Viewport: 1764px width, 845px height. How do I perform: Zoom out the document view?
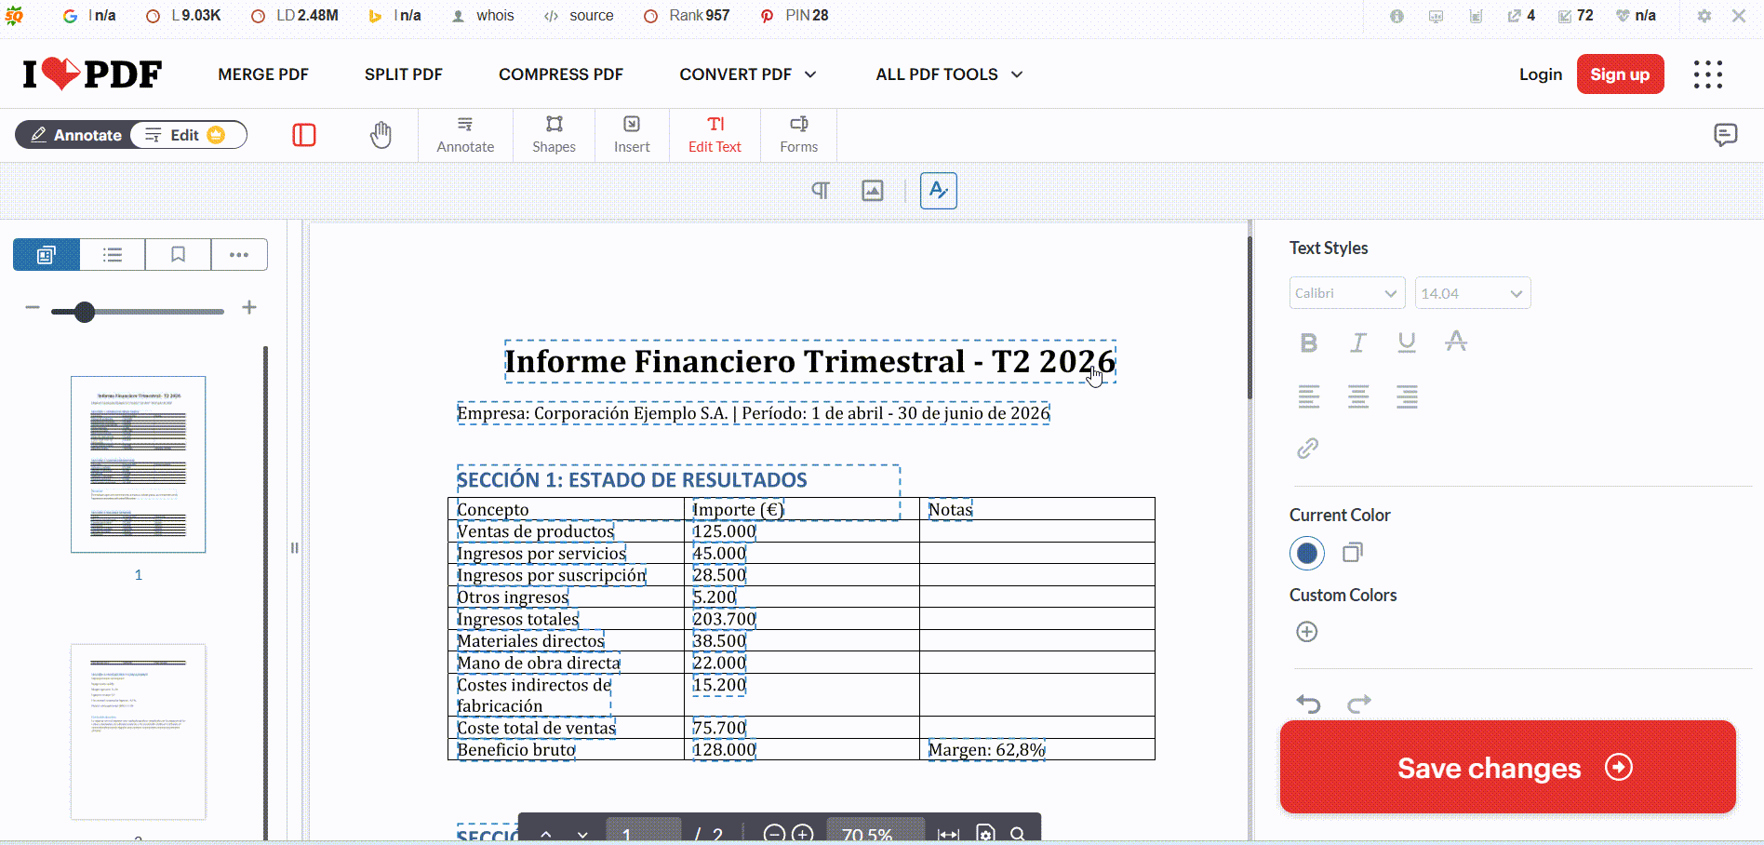click(774, 834)
